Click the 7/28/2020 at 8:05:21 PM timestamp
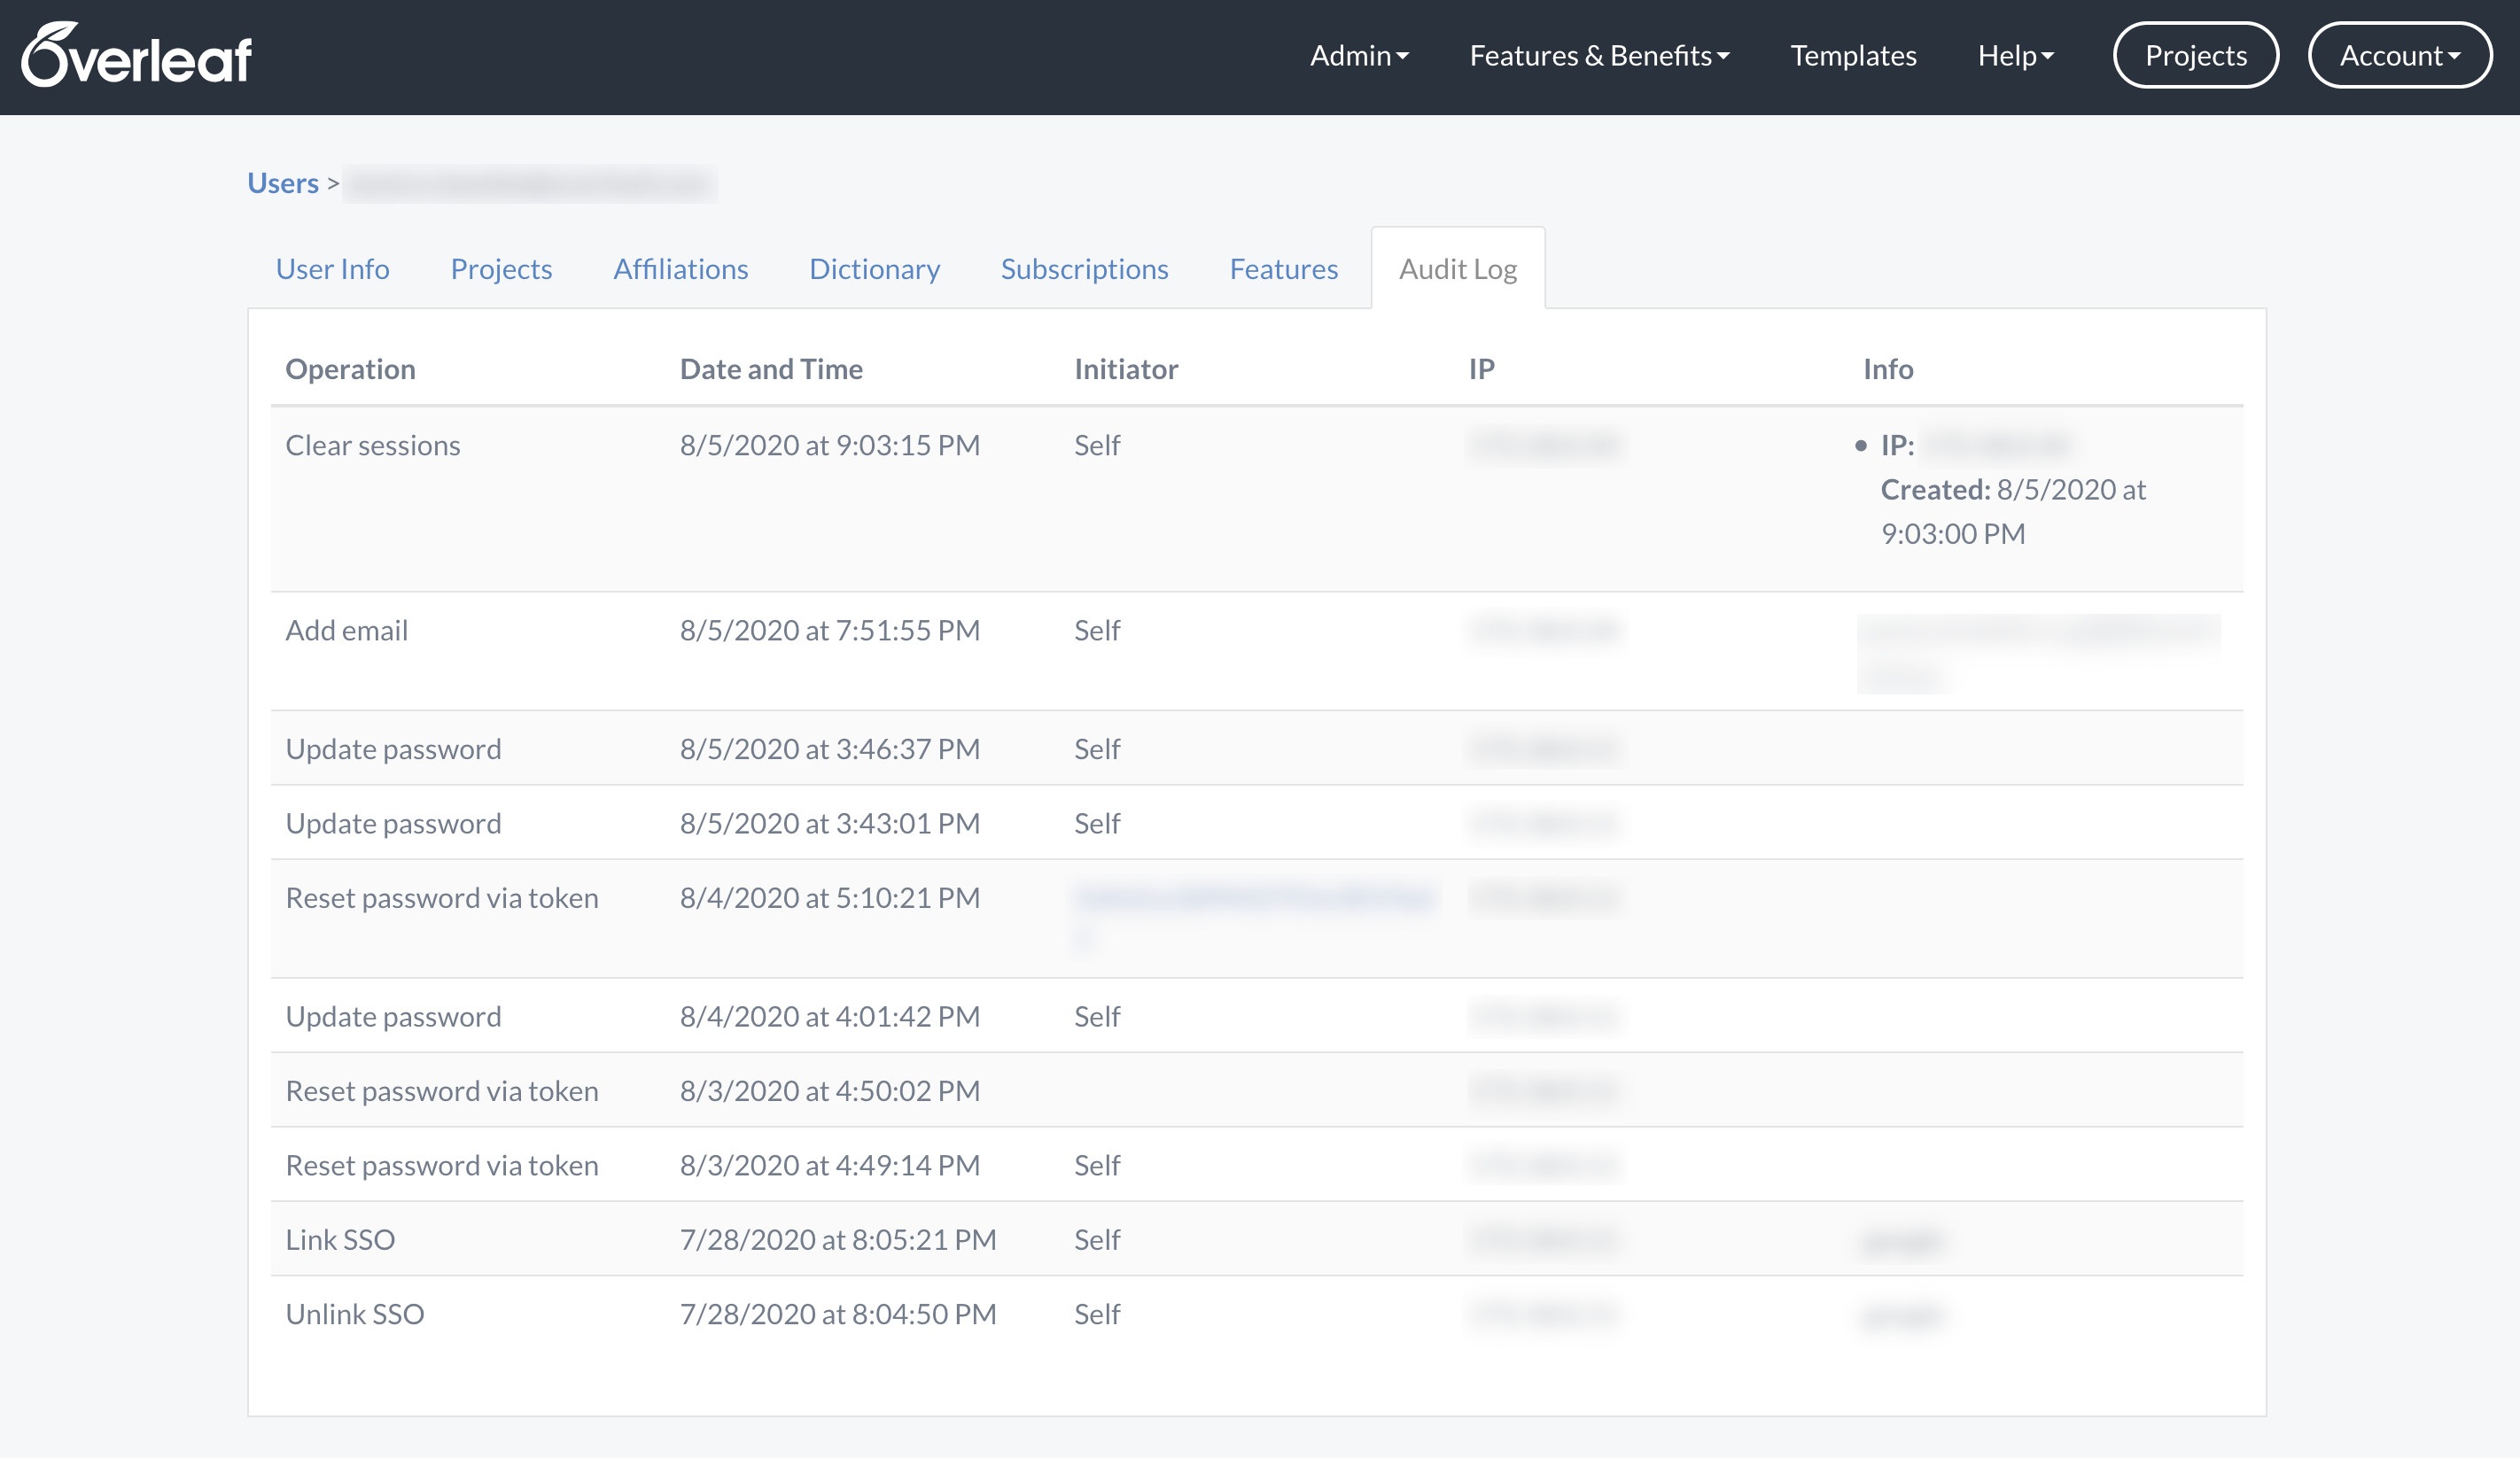 [838, 1240]
